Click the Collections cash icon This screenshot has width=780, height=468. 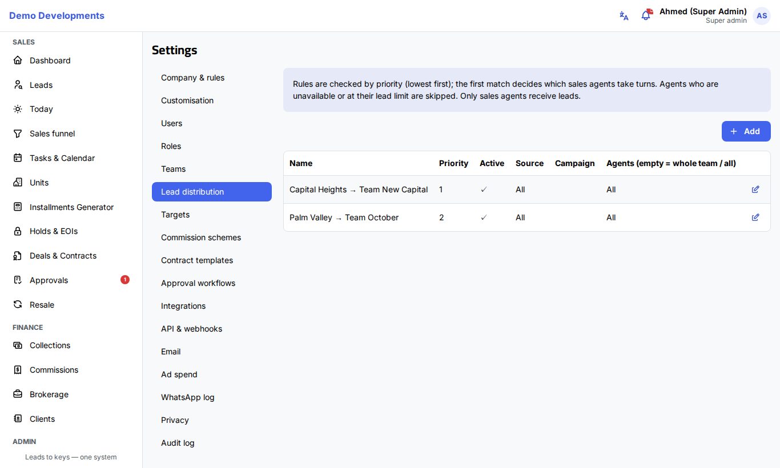[x=18, y=345]
